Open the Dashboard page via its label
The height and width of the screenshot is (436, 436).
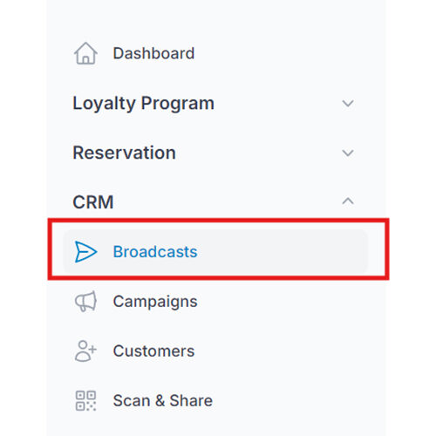[x=153, y=53]
